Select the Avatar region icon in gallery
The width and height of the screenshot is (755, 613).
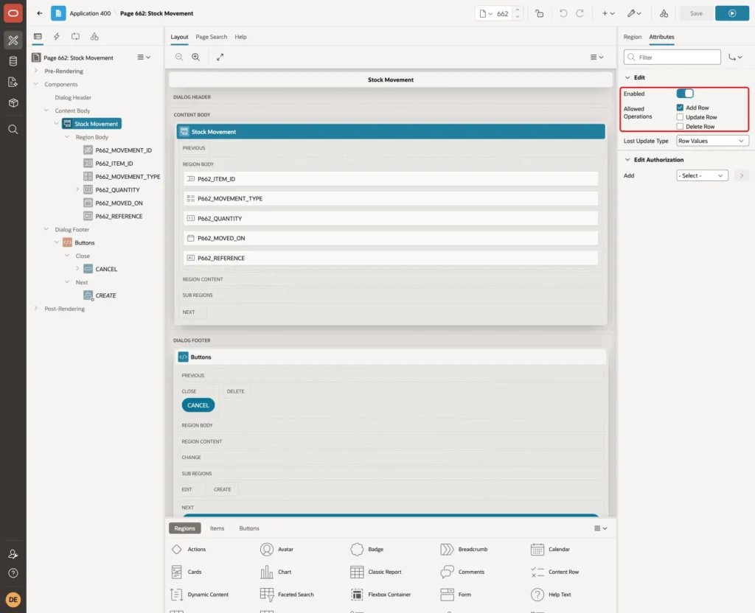(x=267, y=549)
